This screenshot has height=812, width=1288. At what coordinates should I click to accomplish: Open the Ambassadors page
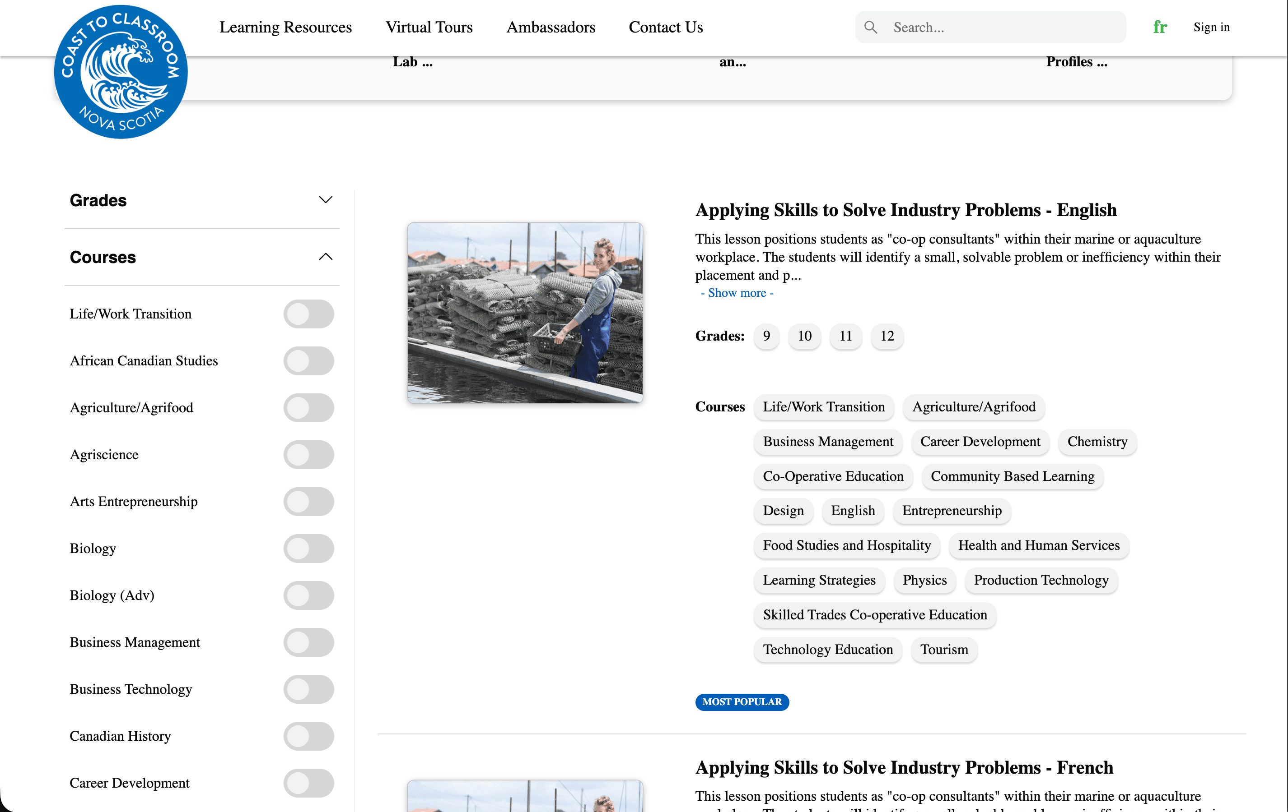(x=551, y=27)
